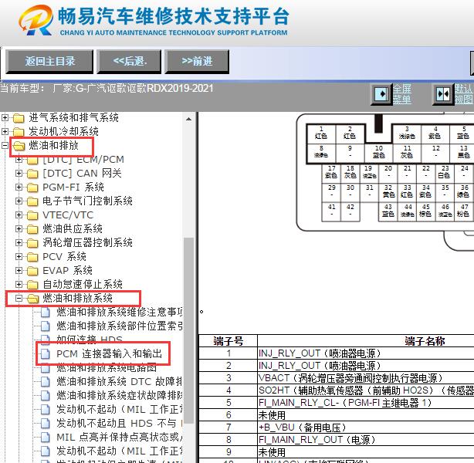Select the 进气系统和排气系统 folder icon
Image resolution: width=474 pixels, height=463 pixels.
pos(19,118)
